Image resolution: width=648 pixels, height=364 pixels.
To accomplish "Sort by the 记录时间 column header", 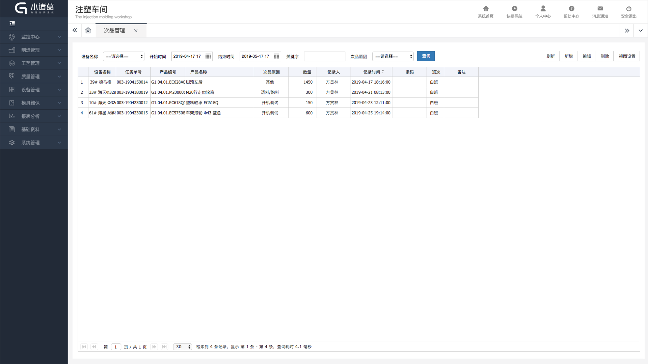I will [x=371, y=72].
